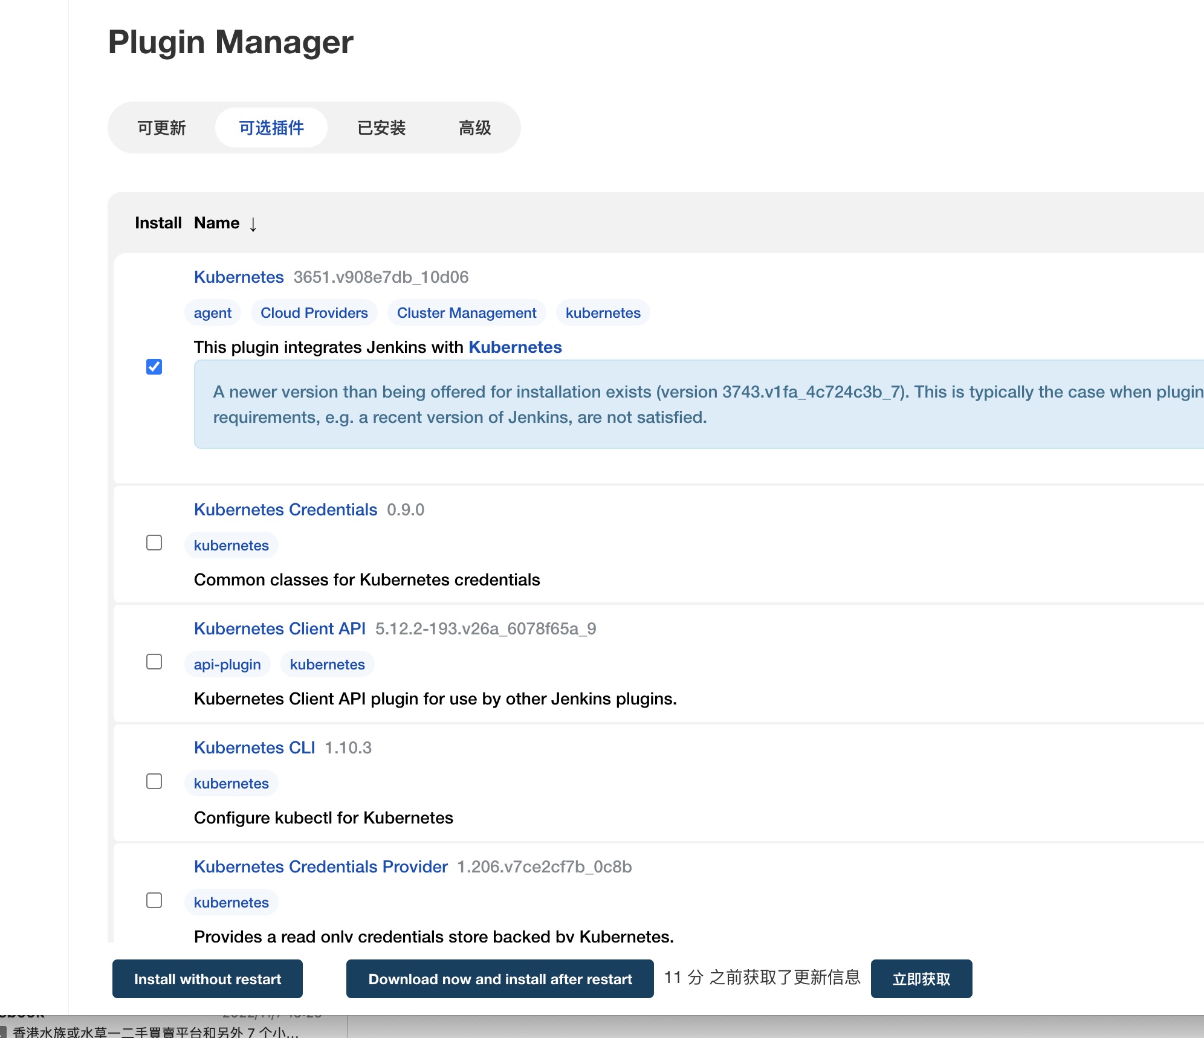Select the 可选插件 tab

click(x=271, y=127)
